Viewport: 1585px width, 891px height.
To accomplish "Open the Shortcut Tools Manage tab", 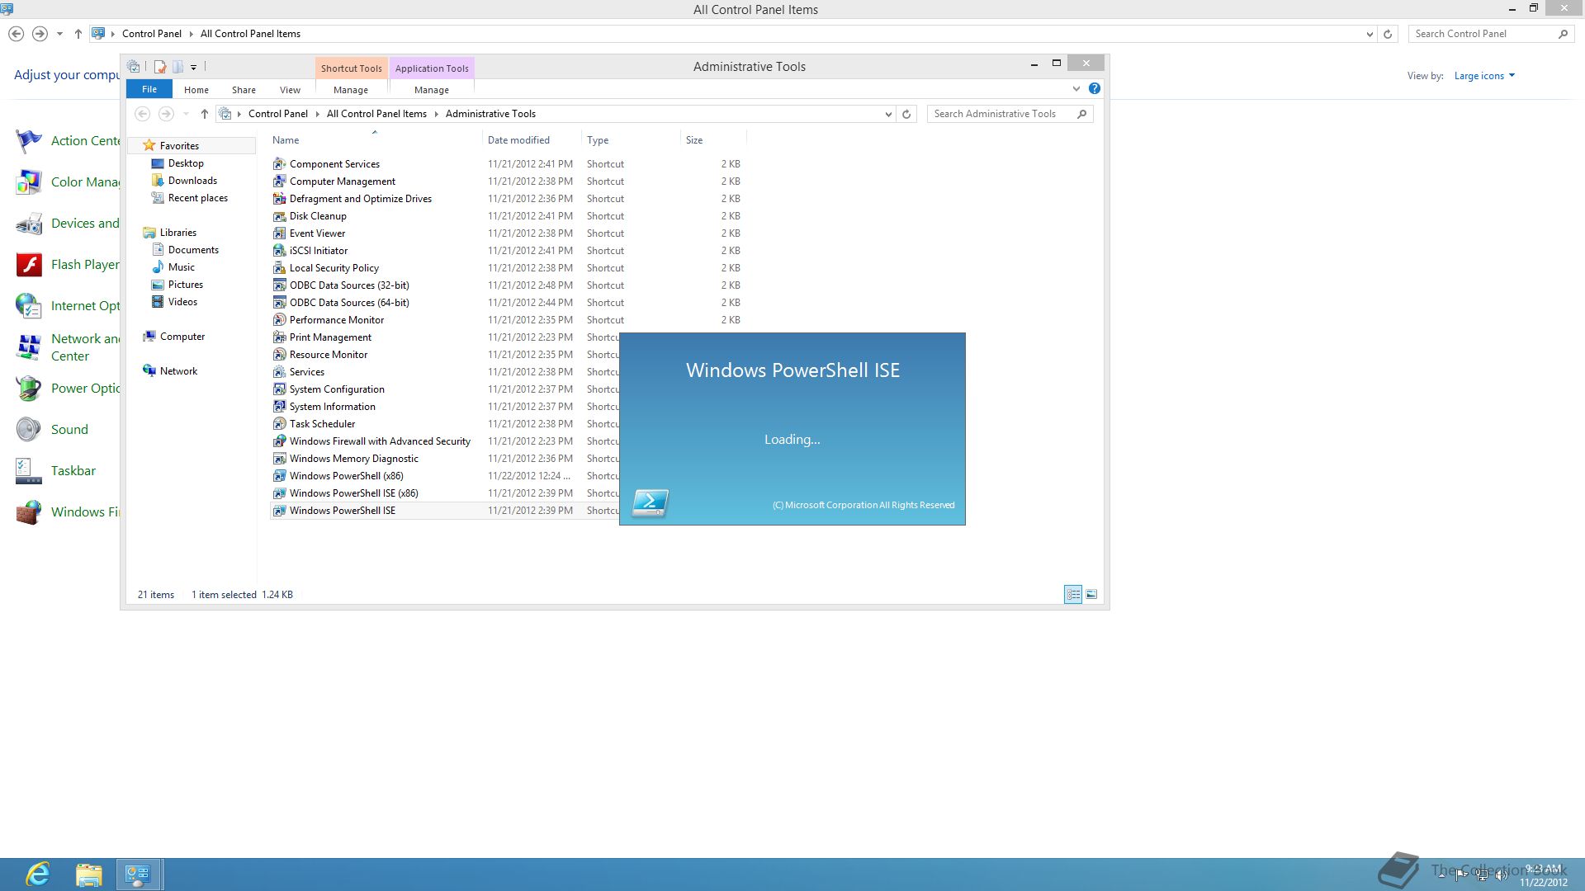I will 351,90.
